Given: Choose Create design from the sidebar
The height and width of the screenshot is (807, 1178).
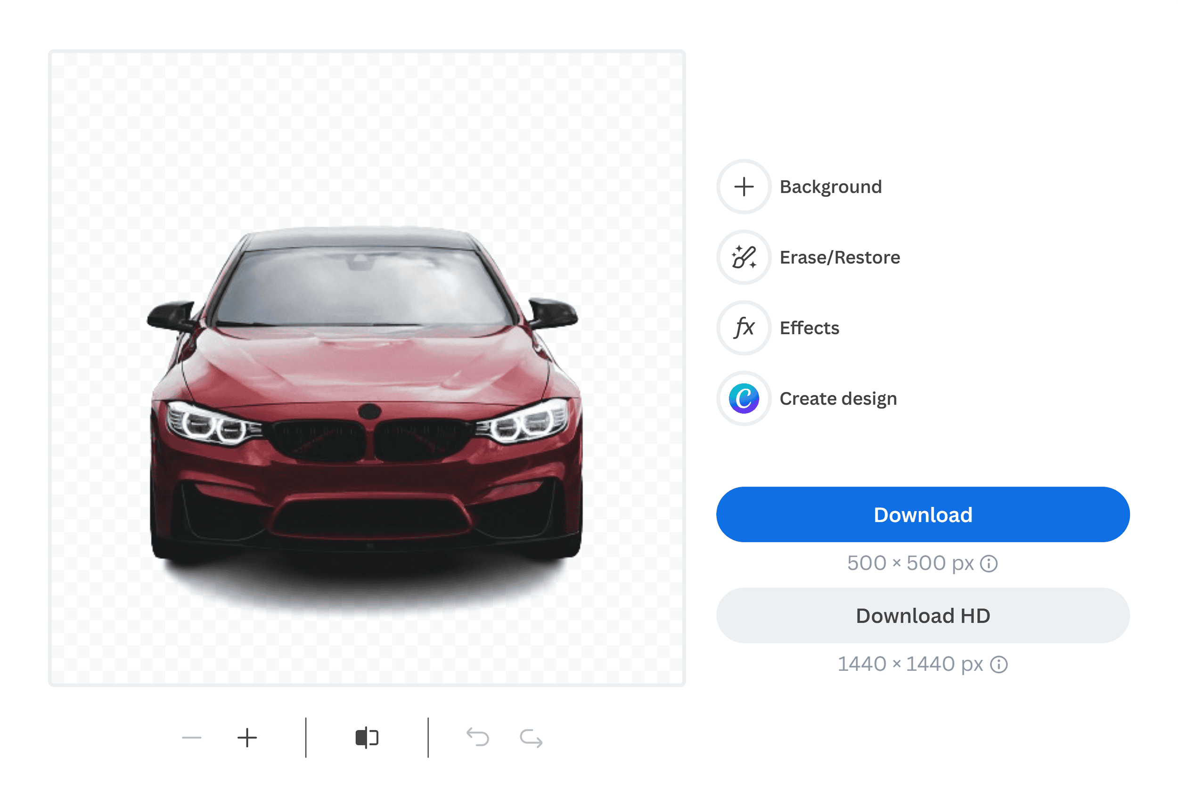Looking at the screenshot, I should coord(838,399).
